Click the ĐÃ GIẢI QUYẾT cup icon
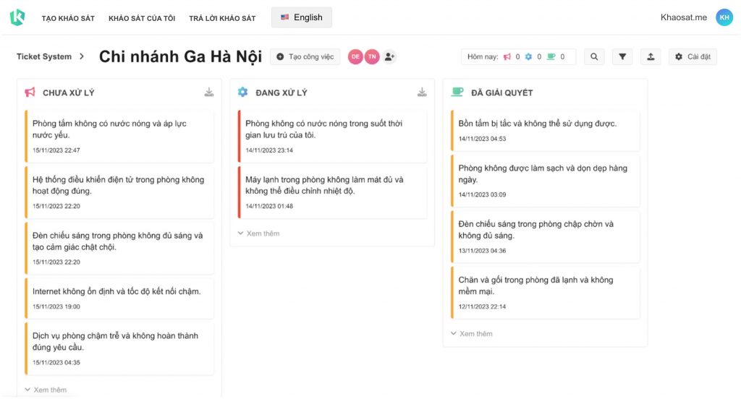The image size is (741, 412). tap(457, 92)
